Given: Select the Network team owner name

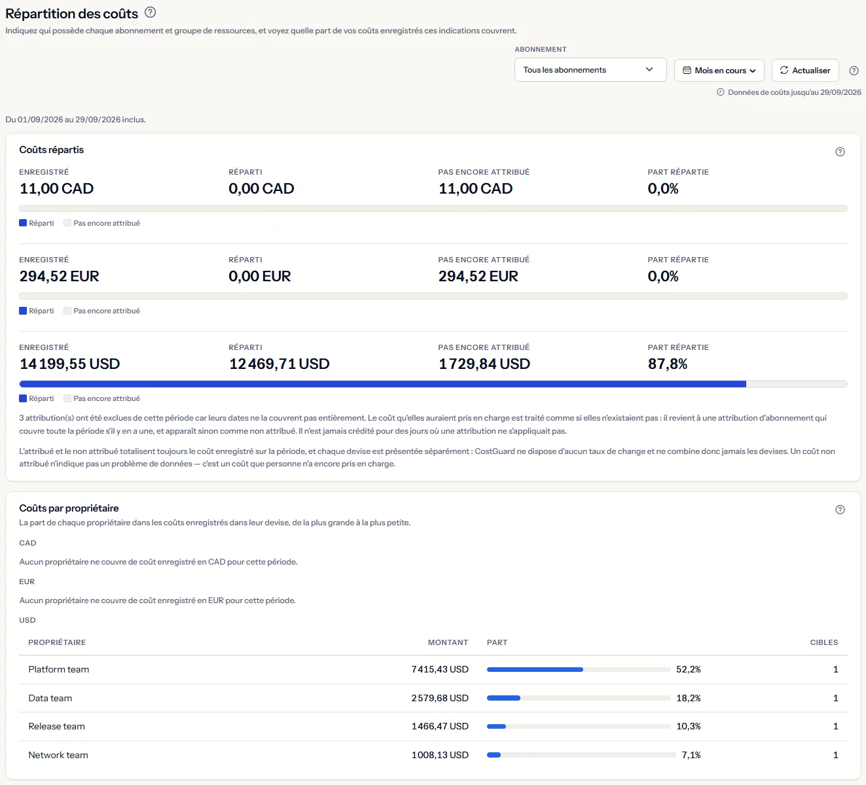Looking at the screenshot, I should tap(58, 755).
